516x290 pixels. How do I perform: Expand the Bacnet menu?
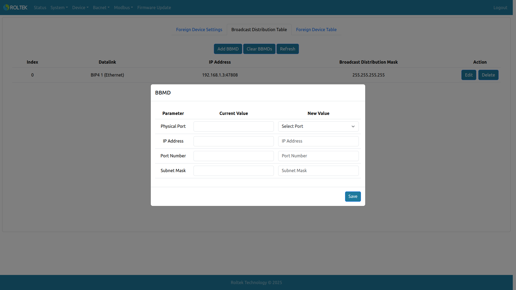click(101, 8)
